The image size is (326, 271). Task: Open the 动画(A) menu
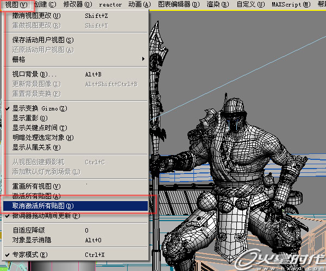[x=140, y=4]
